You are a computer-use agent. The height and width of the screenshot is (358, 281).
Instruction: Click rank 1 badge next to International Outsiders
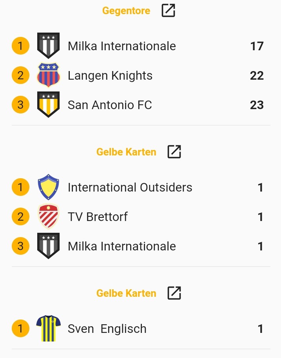pos(20,187)
